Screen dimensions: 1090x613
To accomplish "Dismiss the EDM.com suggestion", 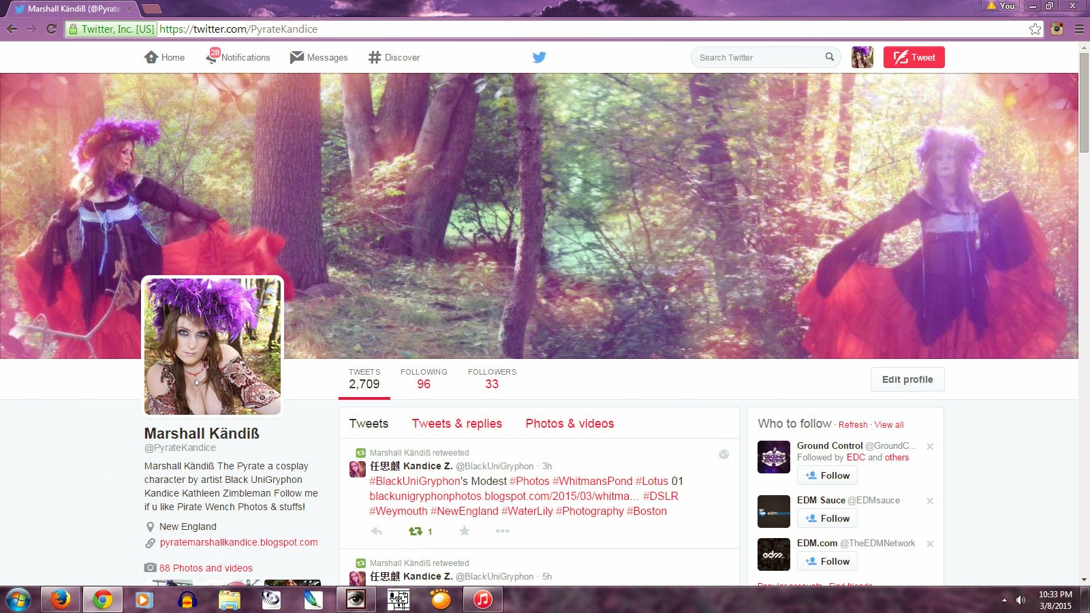I will pyautogui.click(x=930, y=544).
